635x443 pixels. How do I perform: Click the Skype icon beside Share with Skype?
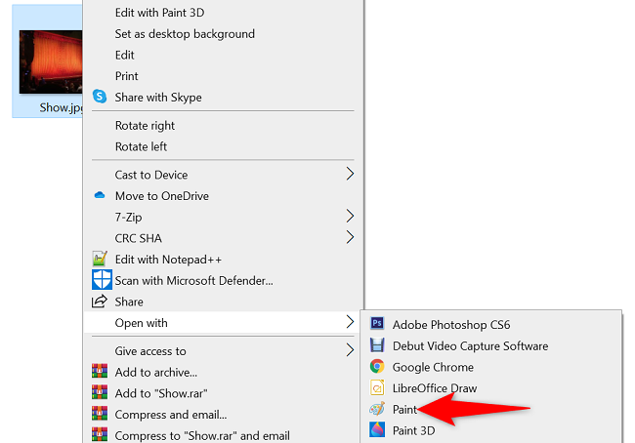99,97
